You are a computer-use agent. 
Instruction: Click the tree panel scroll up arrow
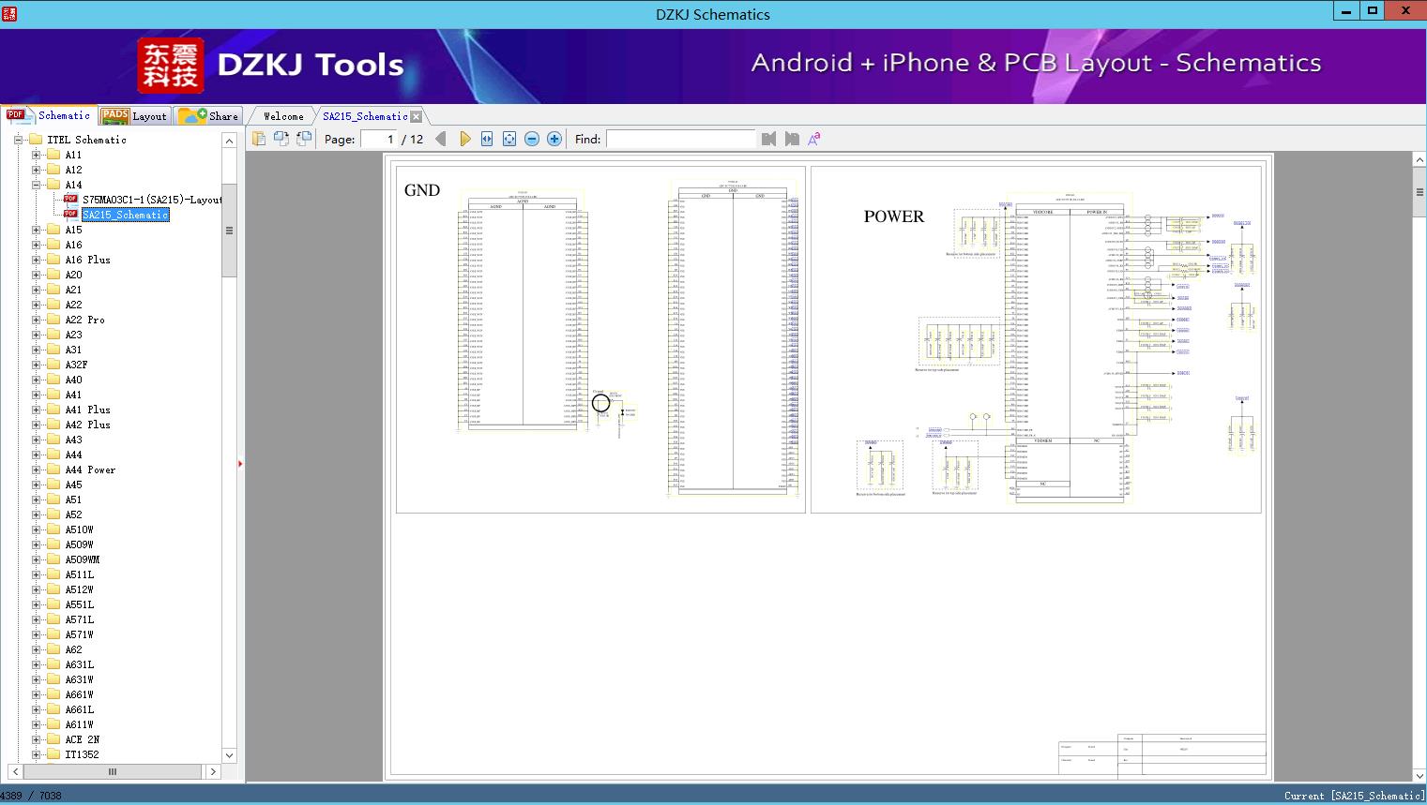point(229,141)
